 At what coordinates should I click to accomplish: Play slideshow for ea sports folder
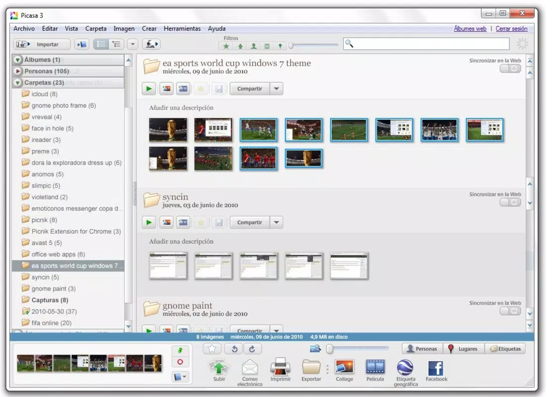149,88
